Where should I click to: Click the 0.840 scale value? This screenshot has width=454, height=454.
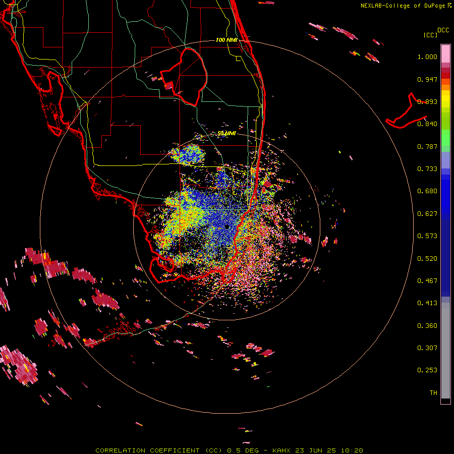click(x=427, y=124)
